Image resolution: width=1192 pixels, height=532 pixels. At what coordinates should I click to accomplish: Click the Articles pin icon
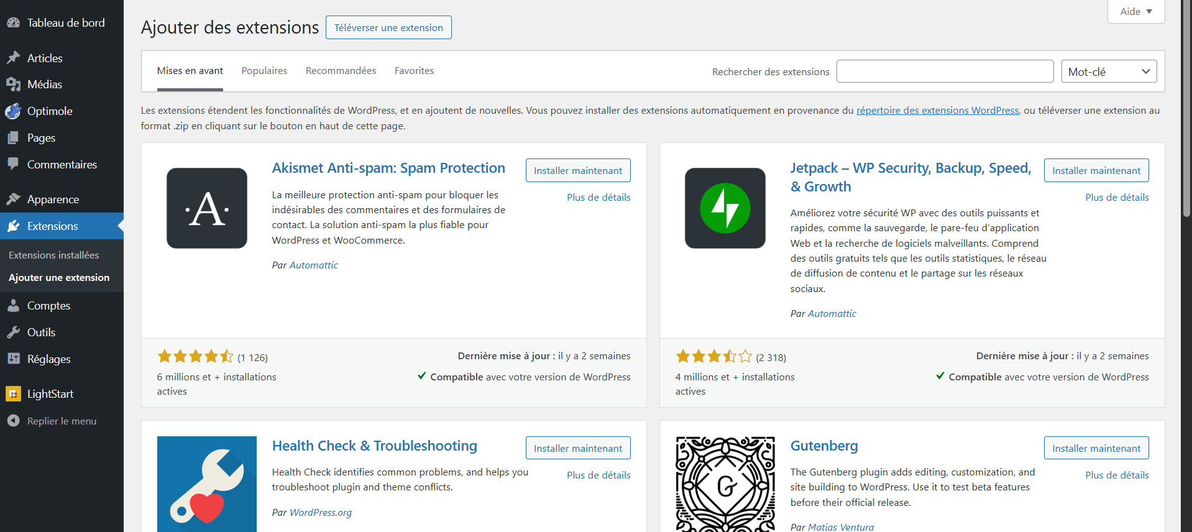coord(14,58)
